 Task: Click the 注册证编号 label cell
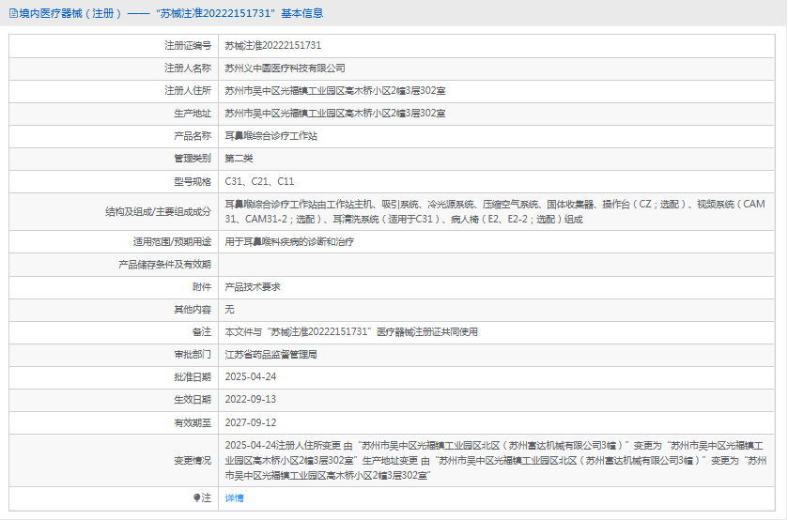coord(114,46)
